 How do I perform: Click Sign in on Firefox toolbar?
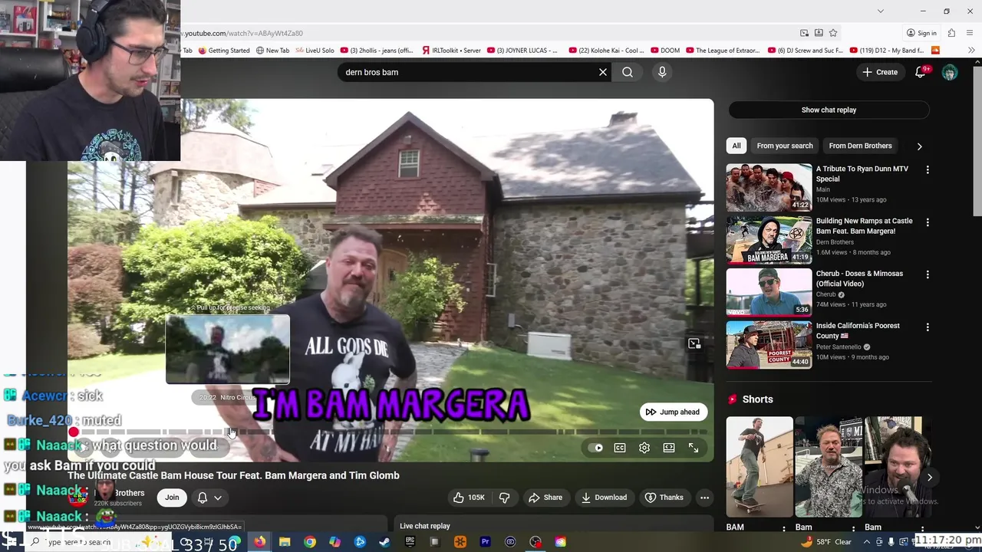tap(921, 33)
